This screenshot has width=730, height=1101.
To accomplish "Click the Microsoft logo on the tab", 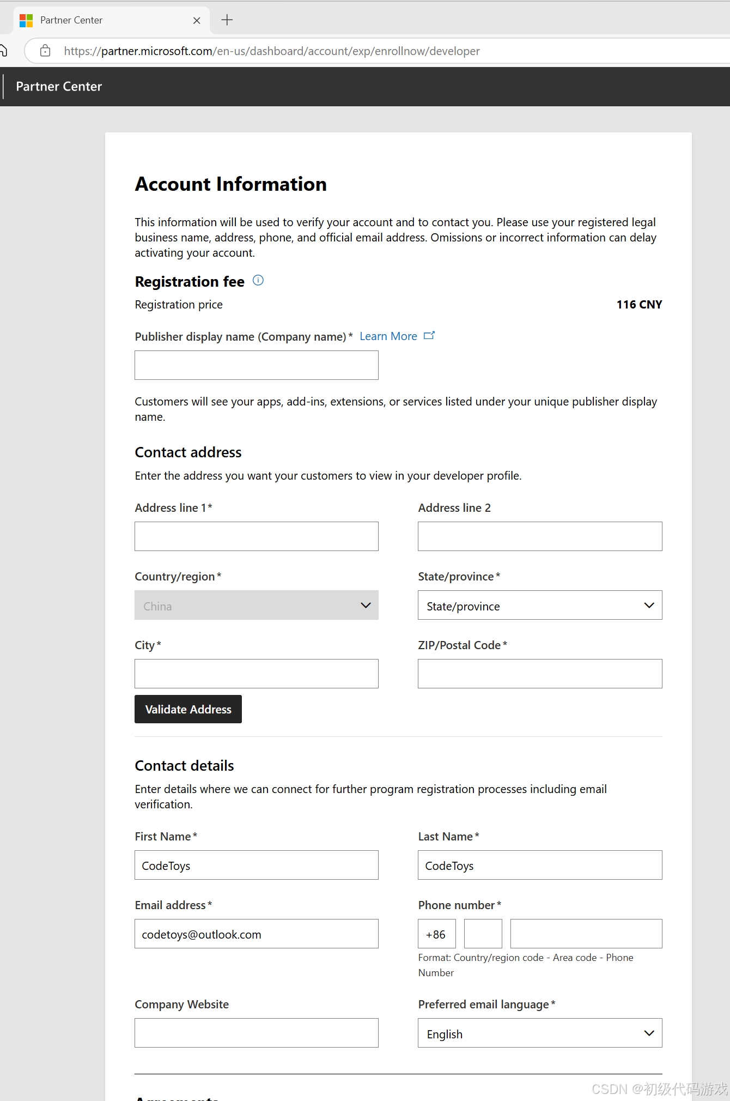I will click(26, 21).
